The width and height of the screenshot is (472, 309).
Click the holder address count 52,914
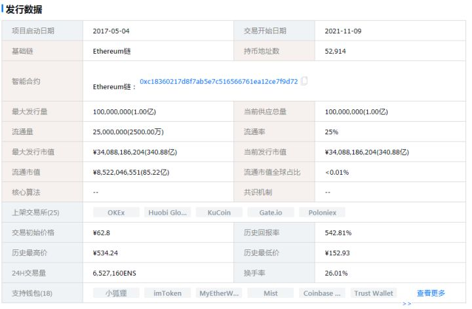pyautogui.click(x=336, y=51)
